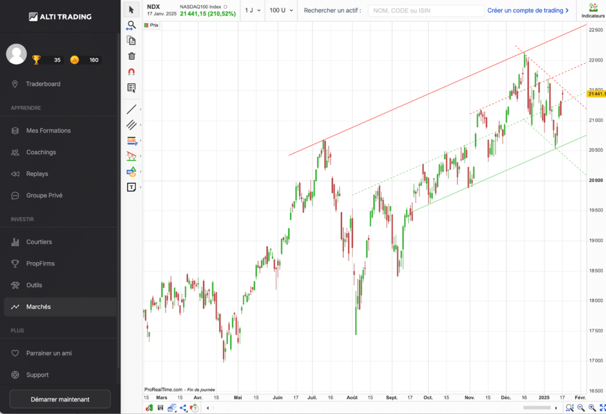Open the Indicateurs panel
The width and height of the screenshot is (606, 414).
593,11
